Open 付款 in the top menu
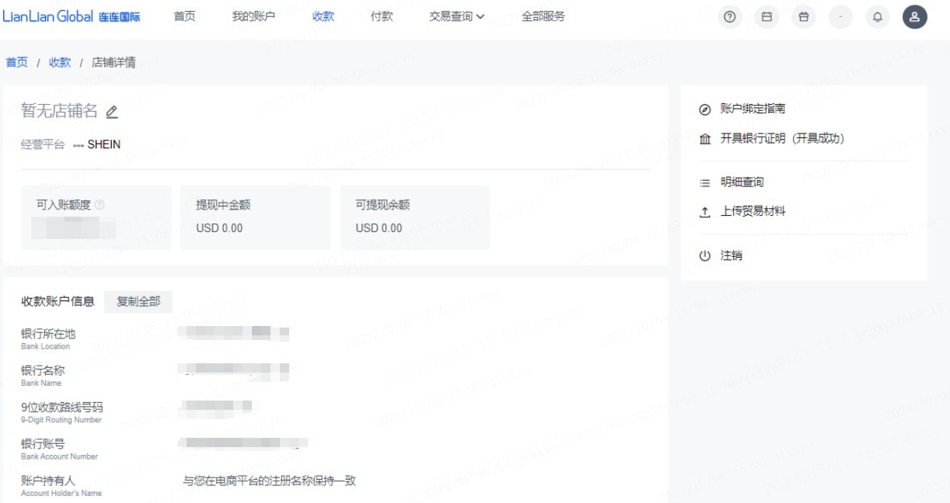This screenshot has width=950, height=503. pyautogui.click(x=382, y=16)
